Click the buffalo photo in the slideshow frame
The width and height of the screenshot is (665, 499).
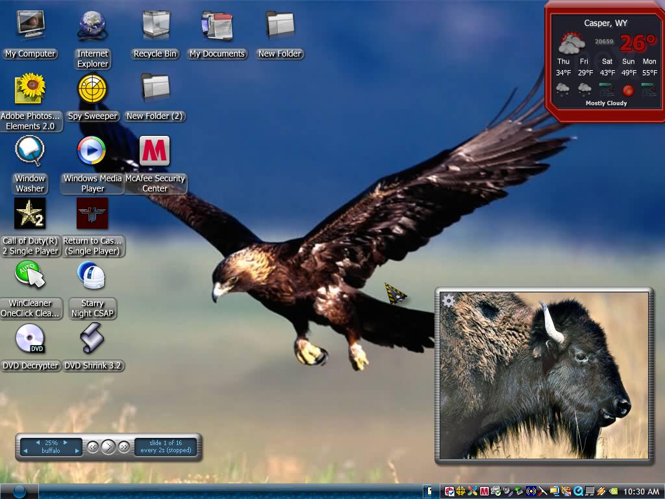tap(544, 376)
